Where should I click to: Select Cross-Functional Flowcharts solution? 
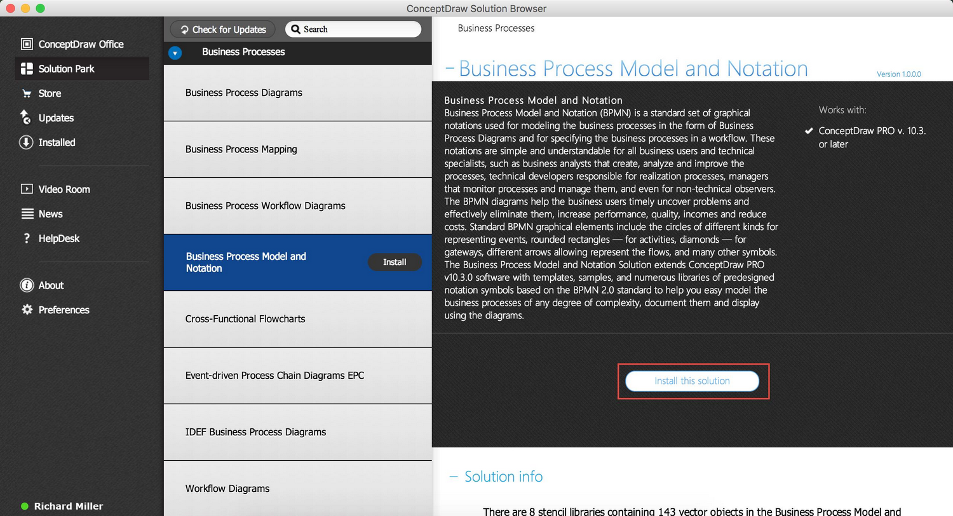point(298,319)
